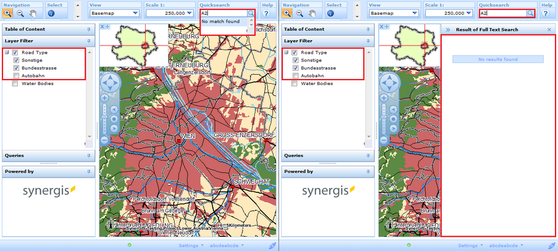The height and width of the screenshot is (251, 558).
Task: Select Pan hand tool in right screenshot
Action: pyautogui.click(x=312, y=14)
